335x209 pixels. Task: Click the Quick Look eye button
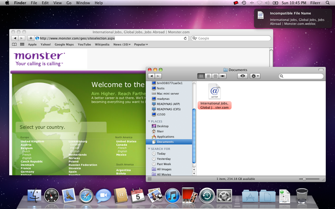(x=242, y=76)
